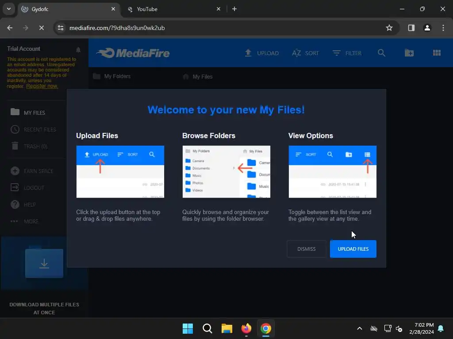Click the address bar URL
The image size is (453, 339).
tap(117, 28)
